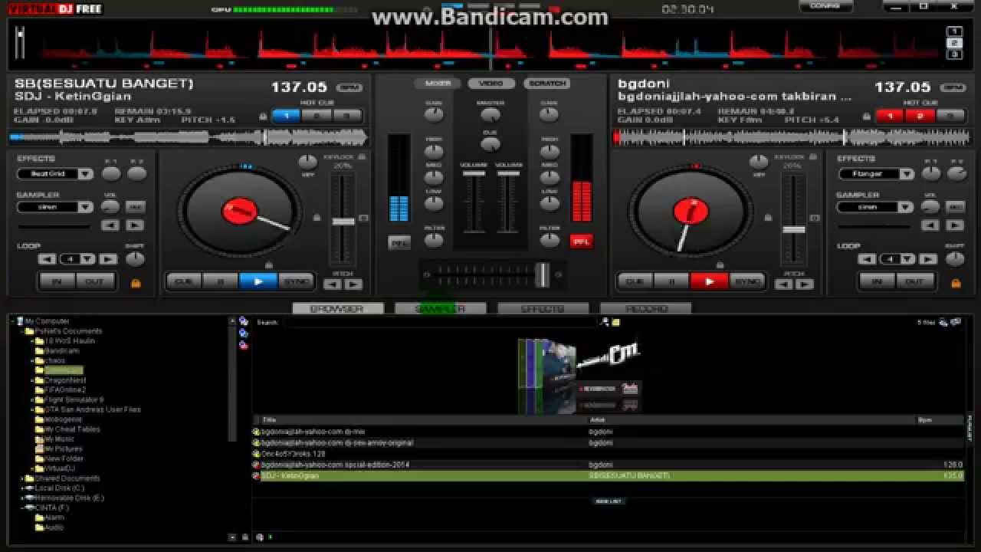Screen dimensions: 981x552
Task: Click left deck hot cue lock icon
Action: (263, 117)
